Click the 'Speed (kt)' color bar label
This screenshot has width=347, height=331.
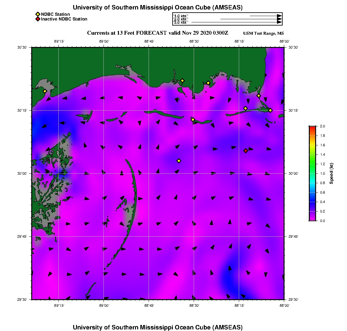[332, 173]
